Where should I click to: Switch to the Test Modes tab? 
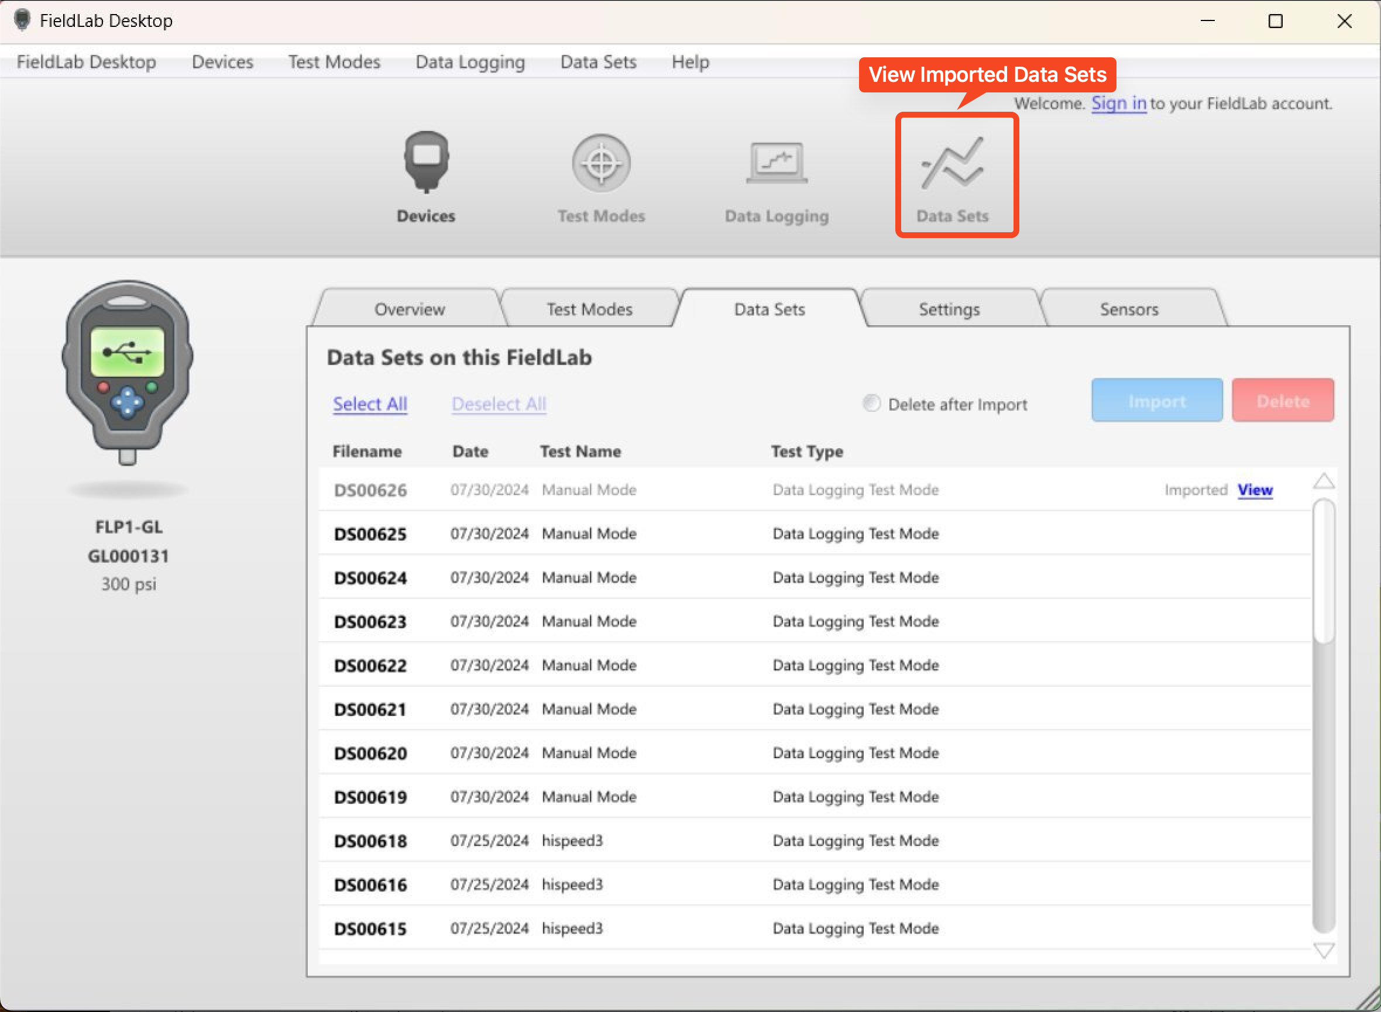589,309
